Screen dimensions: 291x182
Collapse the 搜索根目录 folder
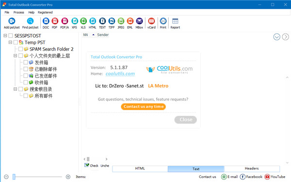(x=15, y=89)
